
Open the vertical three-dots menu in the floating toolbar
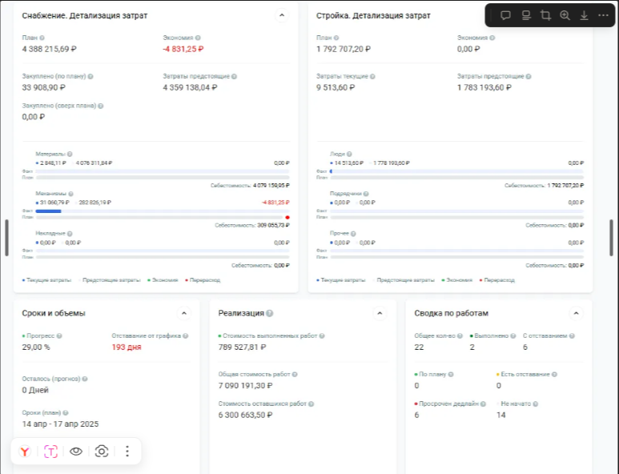point(127,451)
